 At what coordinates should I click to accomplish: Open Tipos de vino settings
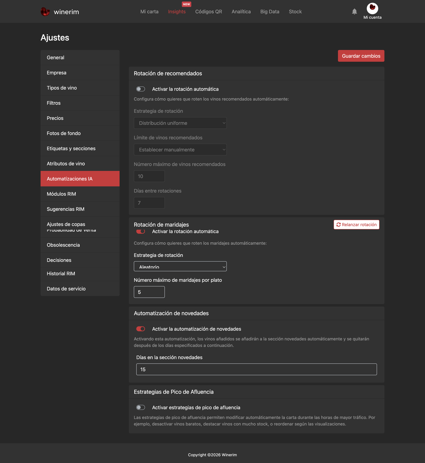[80, 88]
